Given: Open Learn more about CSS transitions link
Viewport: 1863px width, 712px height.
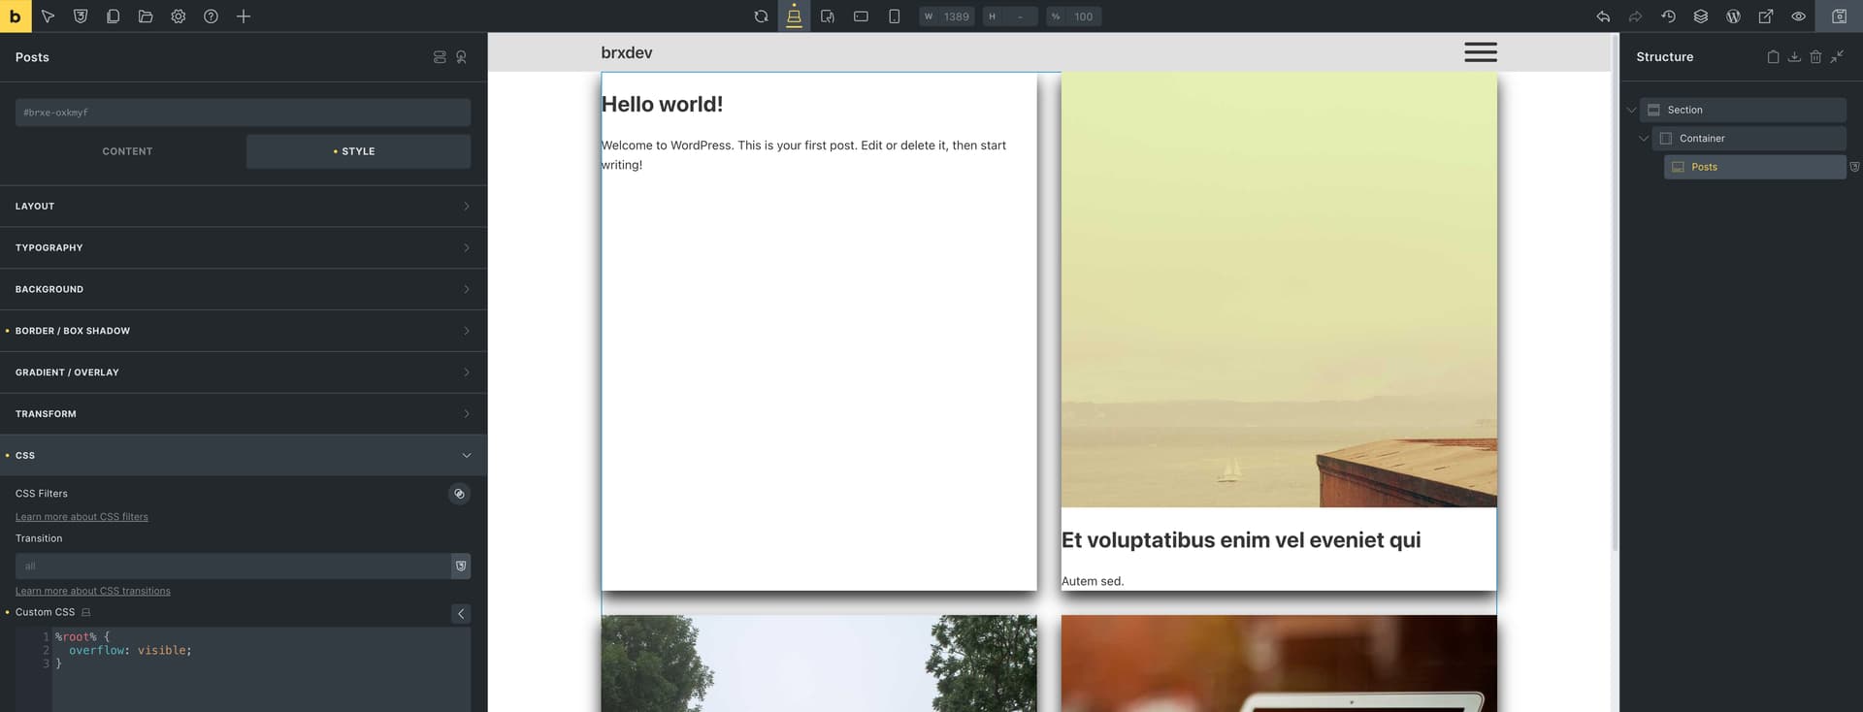Looking at the screenshot, I should tap(92, 591).
